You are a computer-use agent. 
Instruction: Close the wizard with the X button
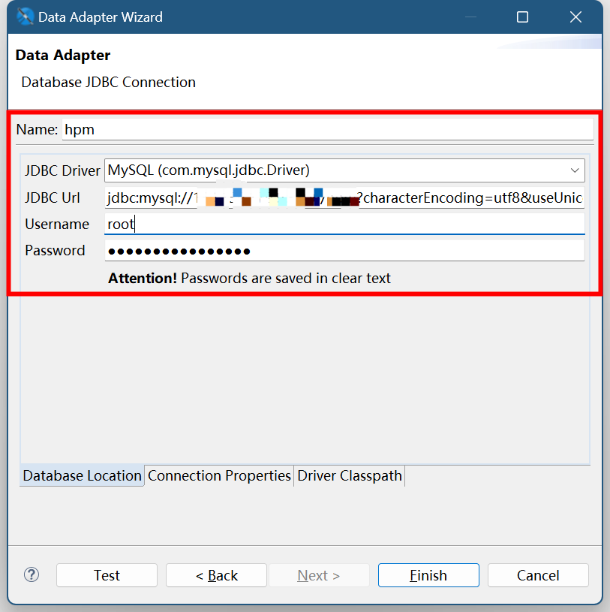(x=575, y=17)
